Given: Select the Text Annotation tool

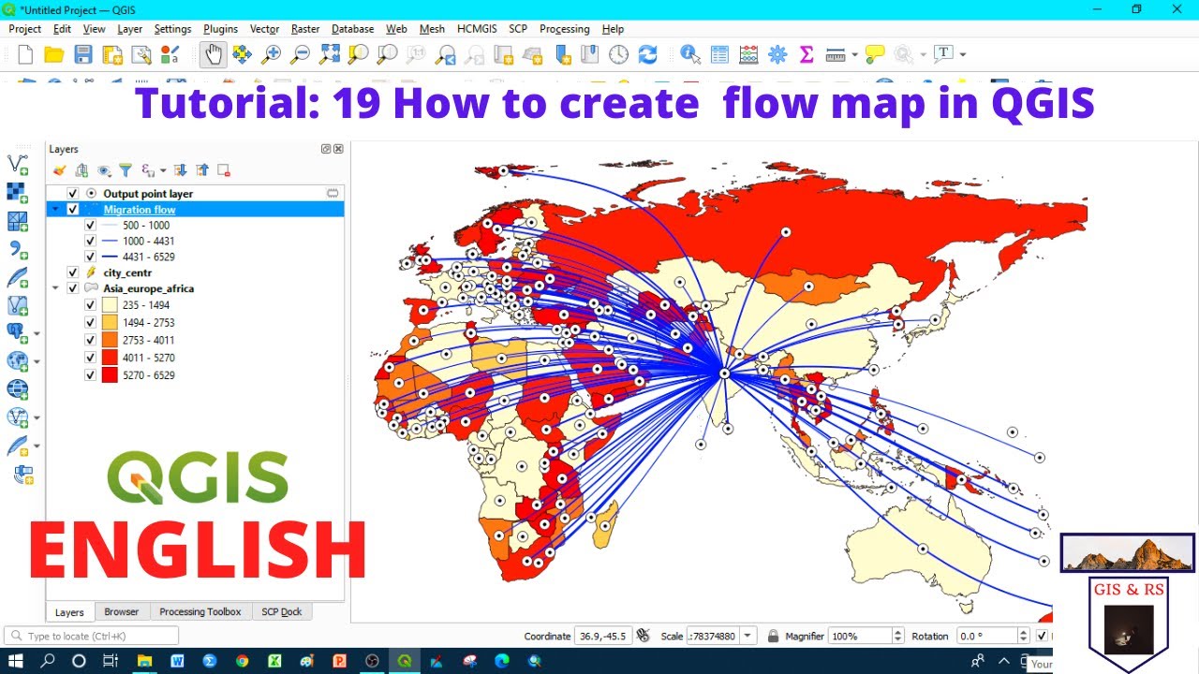Looking at the screenshot, I should [x=943, y=53].
